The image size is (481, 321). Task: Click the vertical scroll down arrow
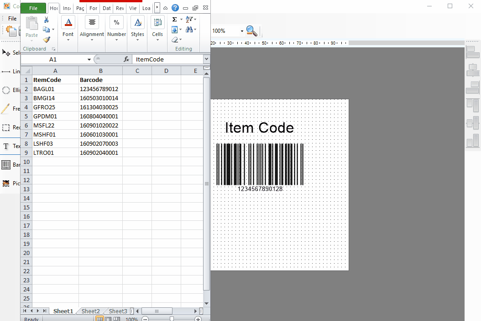click(x=206, y=304)
